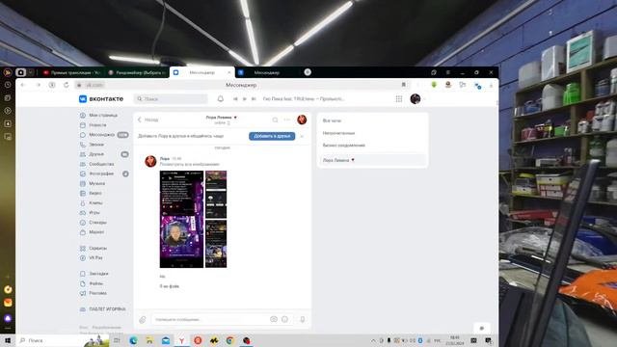Image resolution: width=617 pixels, height=347 pixels.
Task: Click the microphone voice message icon
Action: [302, 319]
